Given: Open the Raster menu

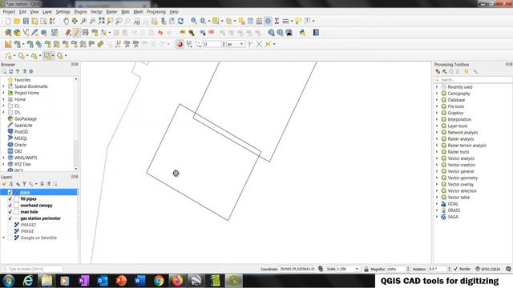Looking at the screenshot, I should click(x=111, y=12).
